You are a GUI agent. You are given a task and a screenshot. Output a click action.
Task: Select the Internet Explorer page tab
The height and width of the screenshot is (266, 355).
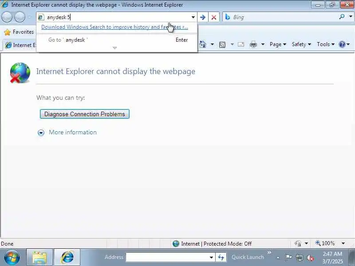click(x=20, y=45)
